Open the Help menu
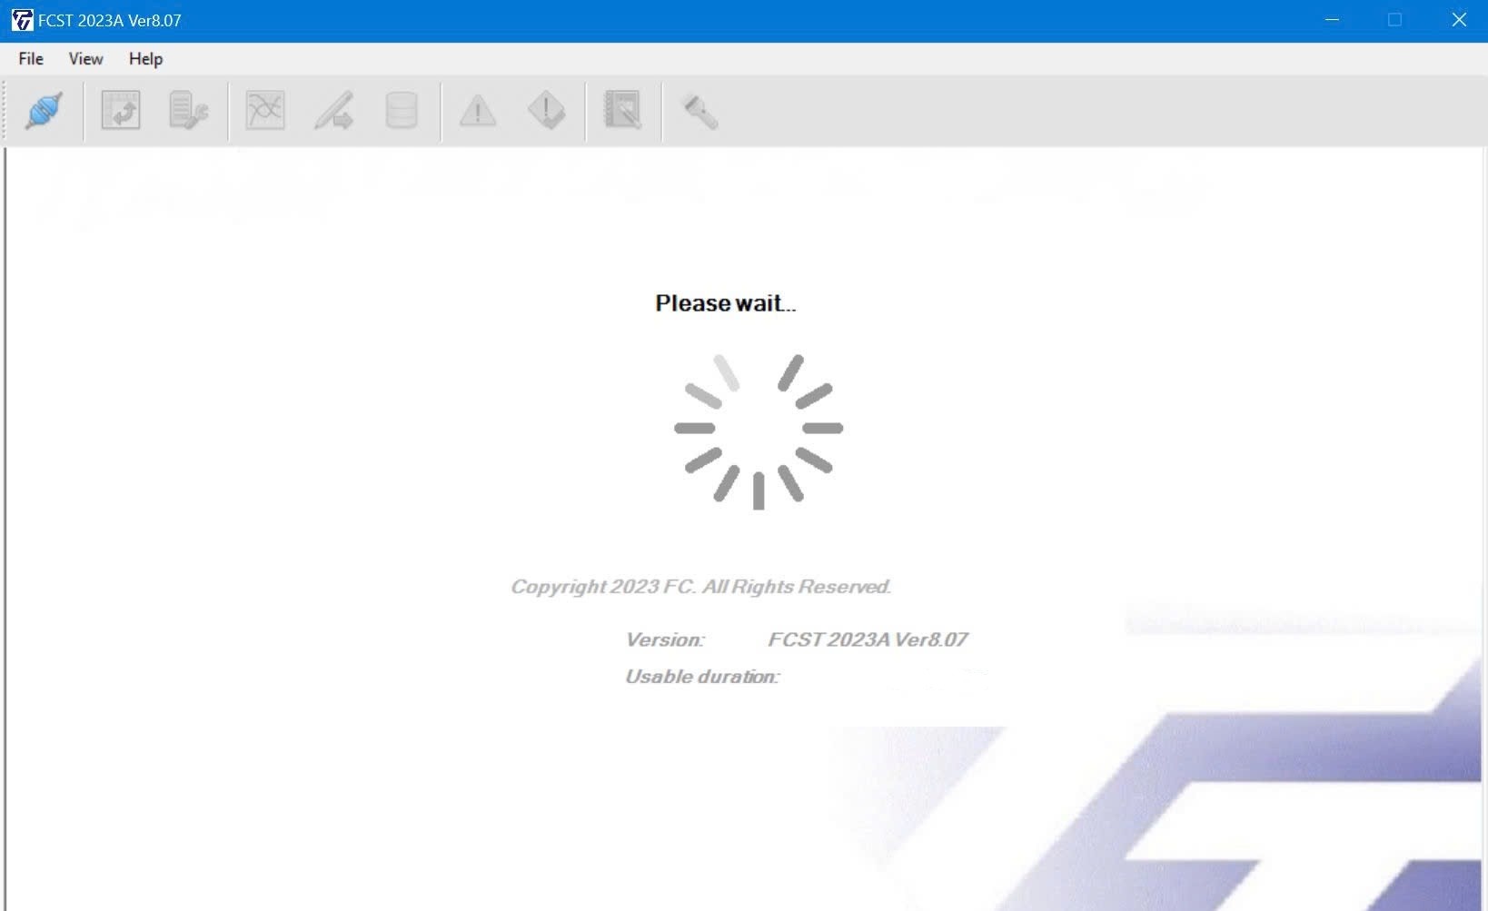Viewport: 1488px width, 911px height. click(x=145, y=59)
